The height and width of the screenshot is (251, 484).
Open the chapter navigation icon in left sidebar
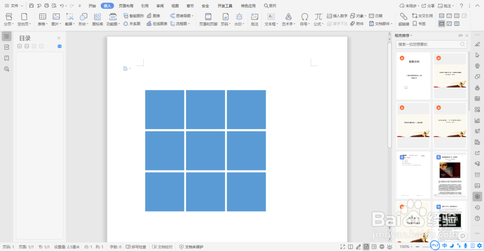click(6, 47)
